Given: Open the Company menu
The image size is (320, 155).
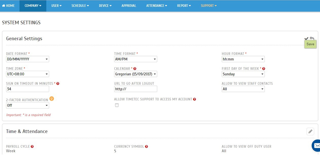Looking at the screenshot, I should (x=33, y=6).
